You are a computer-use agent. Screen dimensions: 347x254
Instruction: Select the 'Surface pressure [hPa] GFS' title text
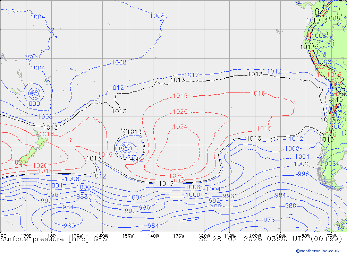(x=53, y=239)
